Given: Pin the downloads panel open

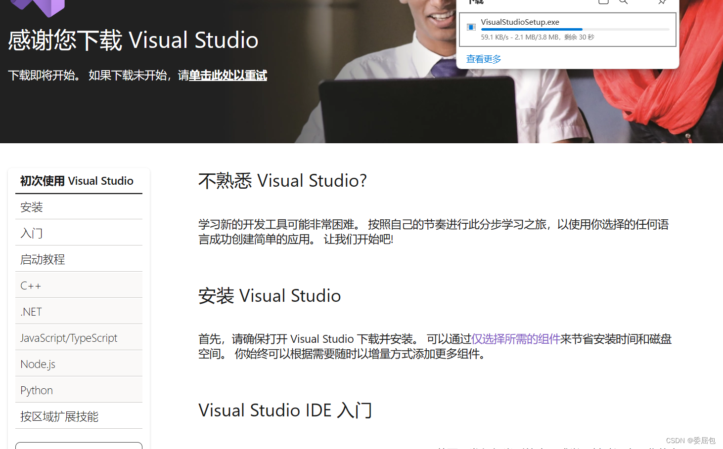Looking at the screenshot, I should tap(662, 2).
